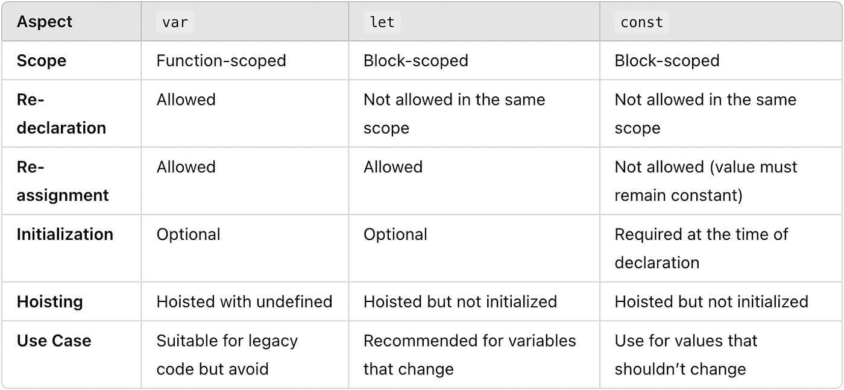Select the "Use Case" row label
Image resolution: width=844 pixels, height=390 pixels.
(54, 341)
